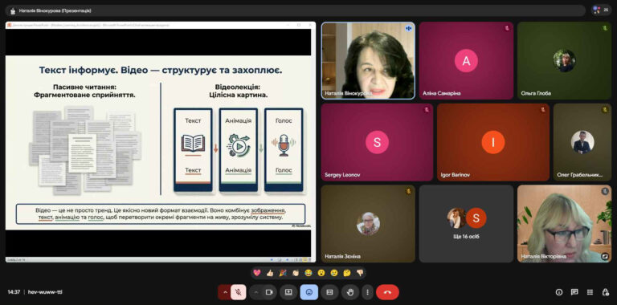Viewport: 617px width, 305px height.
Task: Send the party popper reaction
Action: tap(283, 273)
